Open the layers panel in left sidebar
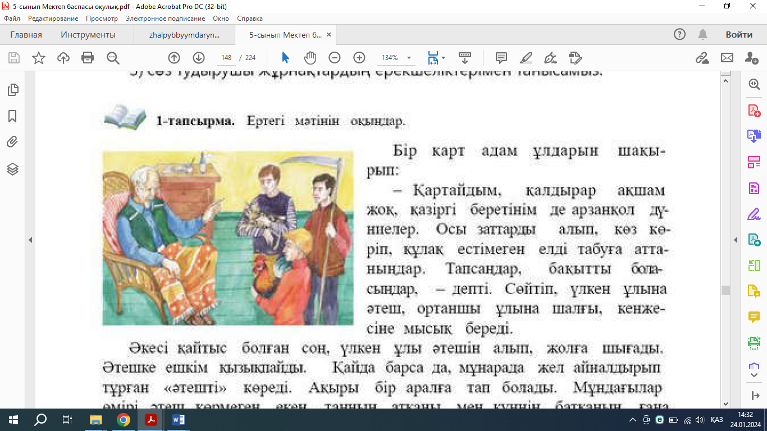The width and height of the screenshot is (767, 431). click(12, 169)
